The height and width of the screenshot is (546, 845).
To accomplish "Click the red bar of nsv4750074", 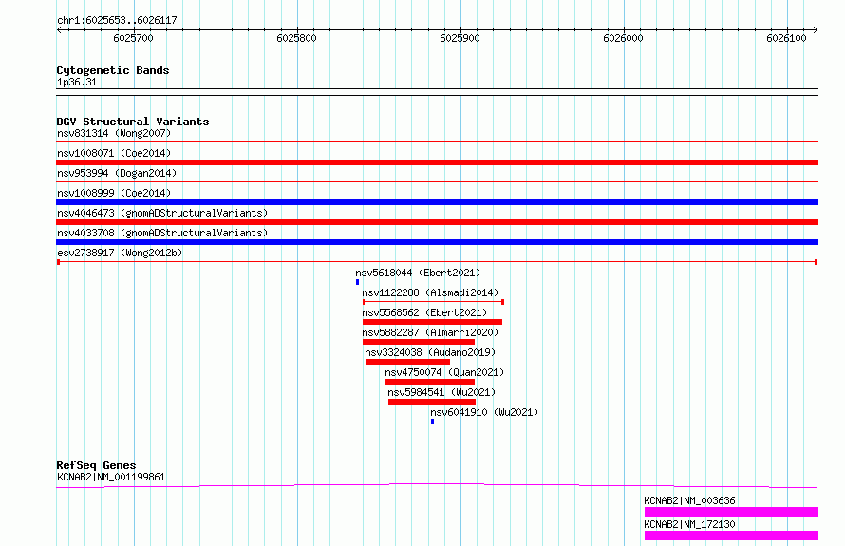I will (430, 382).
